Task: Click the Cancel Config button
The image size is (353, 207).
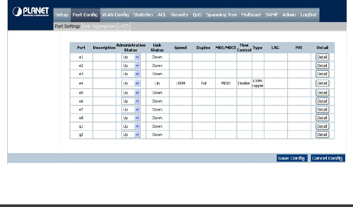Action: coord(328,158)
